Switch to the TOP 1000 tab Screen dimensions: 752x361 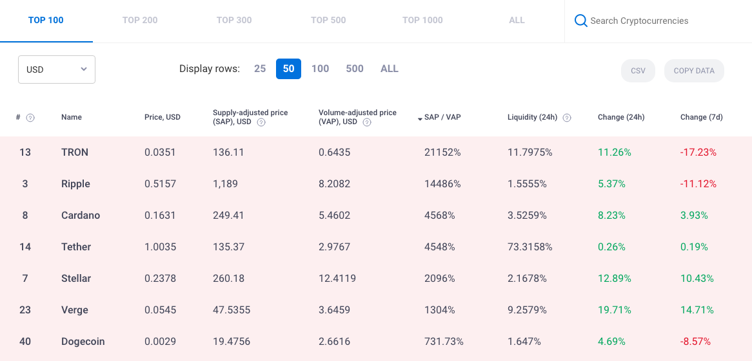pos(422,21)
